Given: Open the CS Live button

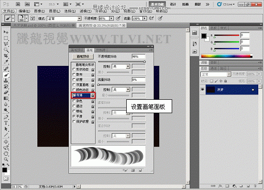Looking at the screenshot, I should click(x=226, y=4).
